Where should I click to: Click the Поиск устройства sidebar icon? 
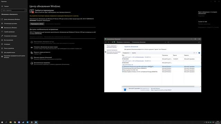(2, 48)
